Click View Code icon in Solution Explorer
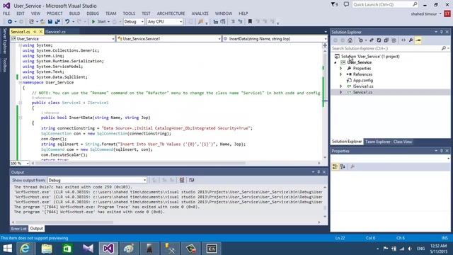This screenshot has width=453, height=255. click(x=403, y=40)
